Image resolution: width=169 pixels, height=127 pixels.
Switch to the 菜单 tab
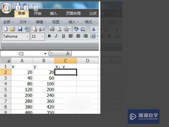click(21, 13)
